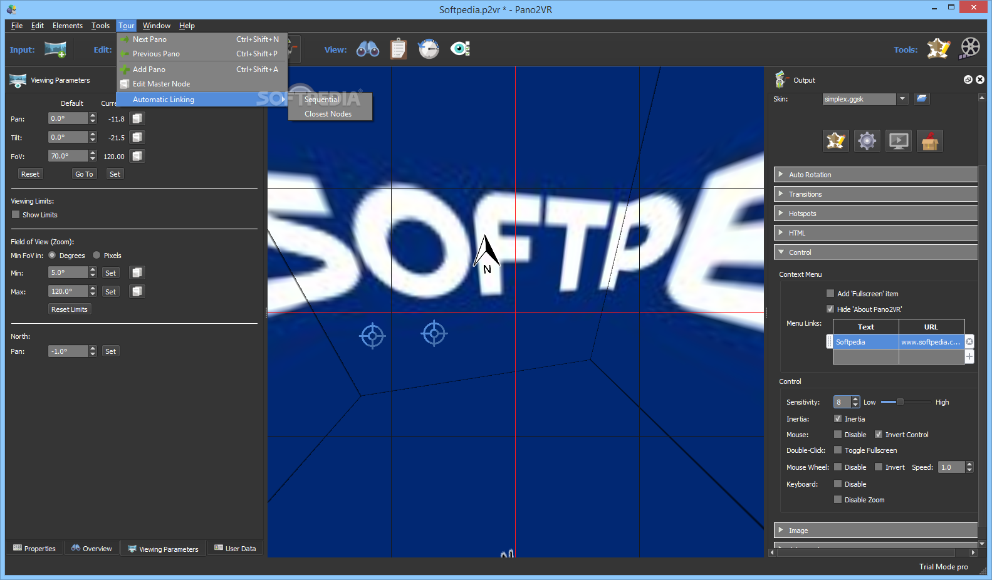Open the Skin dropdown list
This screenshot has width=992, height=580.
902,99
